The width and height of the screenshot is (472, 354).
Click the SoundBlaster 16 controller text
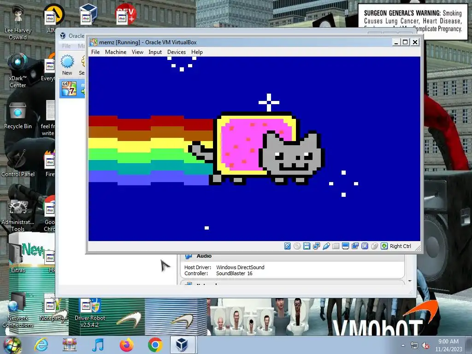click(234, 273)
